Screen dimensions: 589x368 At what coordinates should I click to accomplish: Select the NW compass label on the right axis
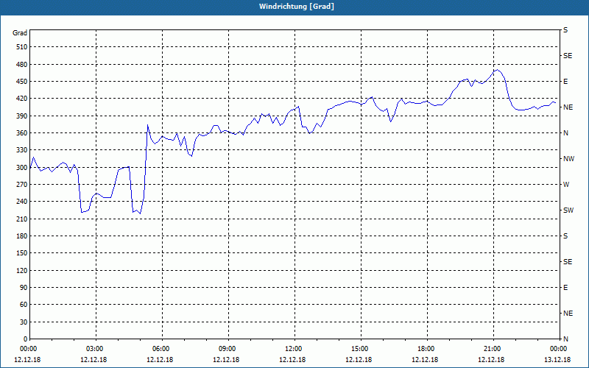[568, 159]
